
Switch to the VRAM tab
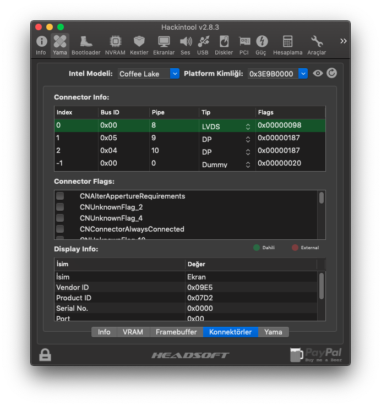pos(133,332)
